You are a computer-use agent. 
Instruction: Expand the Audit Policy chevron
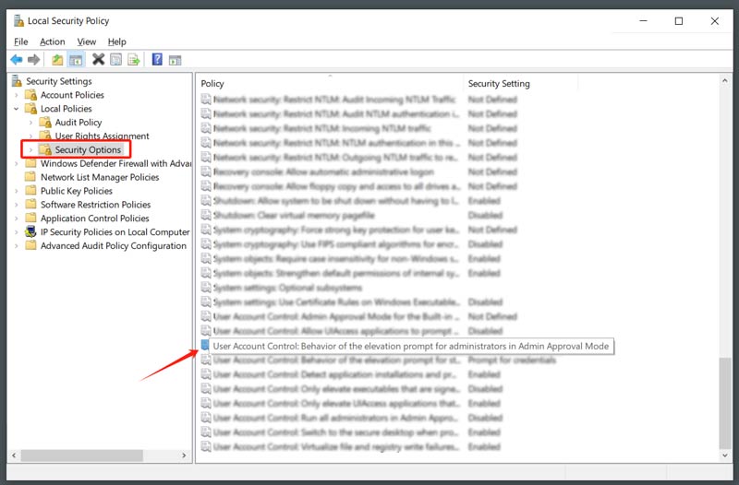click(31, 123)
